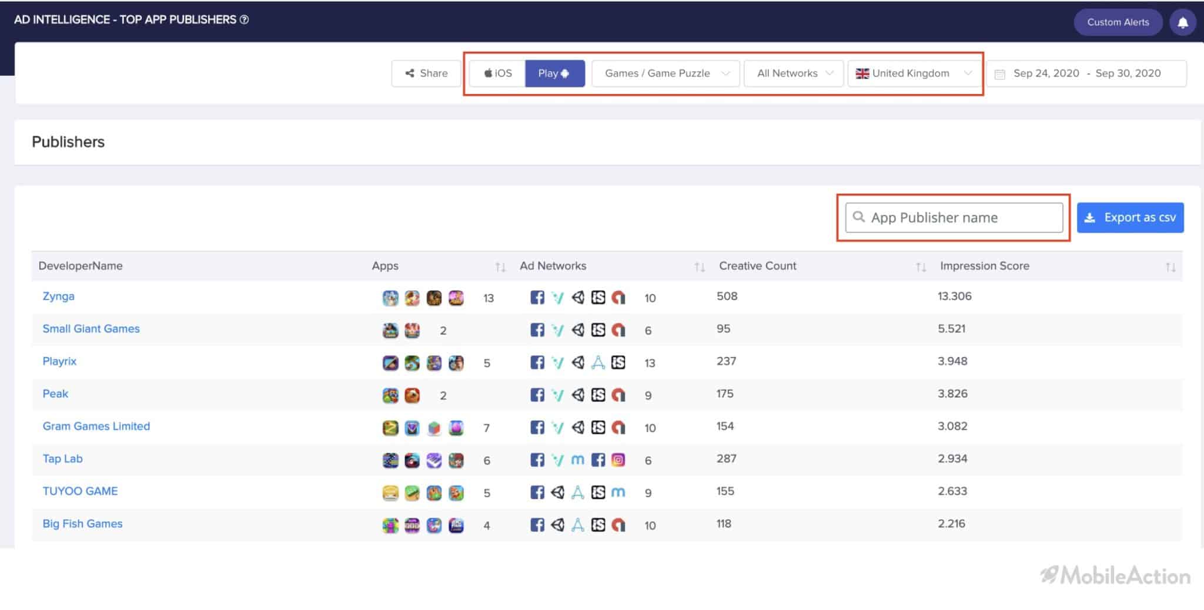
Task: Open the All Networks dropdown
Action: point(794,73)
